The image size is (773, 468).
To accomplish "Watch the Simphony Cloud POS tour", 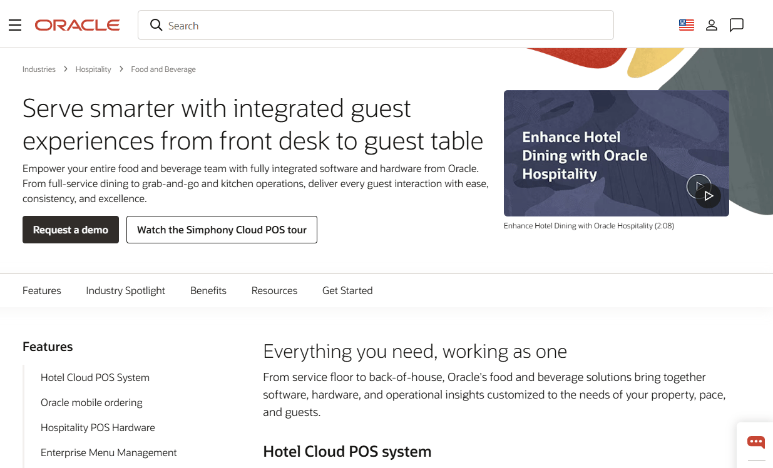I will (x=222, y=230).
